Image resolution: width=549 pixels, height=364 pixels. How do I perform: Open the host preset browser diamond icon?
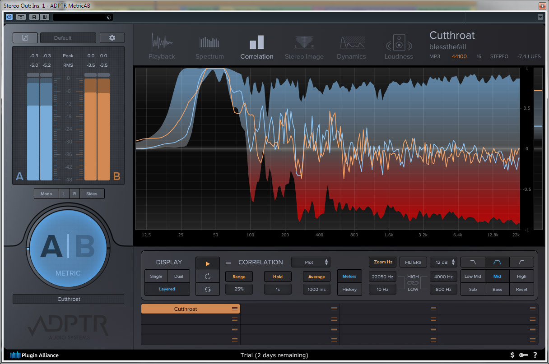[108, 17]
